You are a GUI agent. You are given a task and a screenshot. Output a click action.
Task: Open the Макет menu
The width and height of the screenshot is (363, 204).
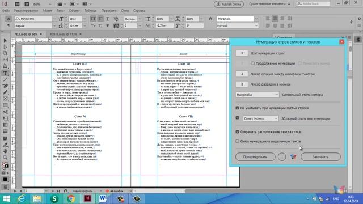click(x=48, y=11)
